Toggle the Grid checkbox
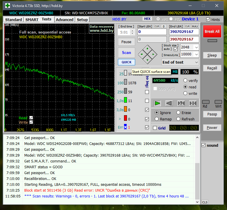The image size is (227, 210). click(x=155, y=128)
